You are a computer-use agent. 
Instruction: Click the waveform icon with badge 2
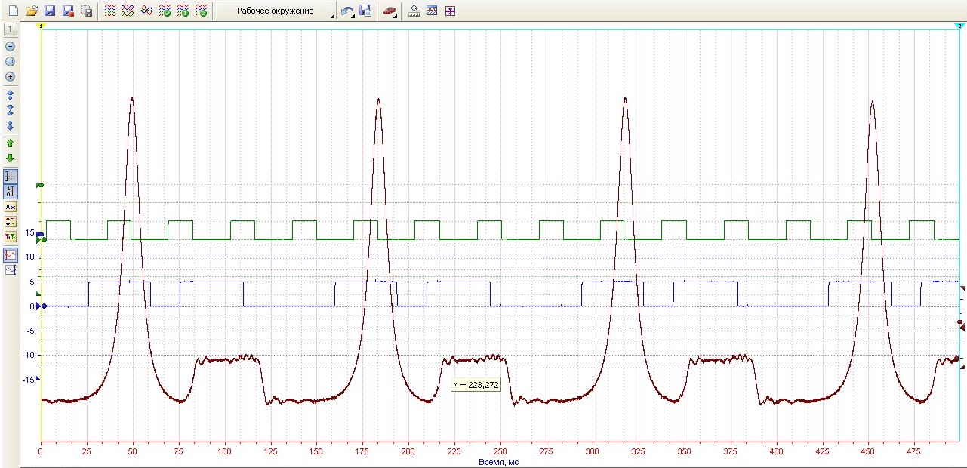[x=201, y=11]
